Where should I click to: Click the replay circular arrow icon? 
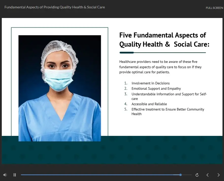click(197, 175)
